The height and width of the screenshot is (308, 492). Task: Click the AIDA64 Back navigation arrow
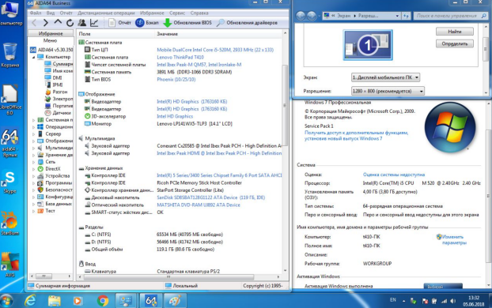(34, 23)
